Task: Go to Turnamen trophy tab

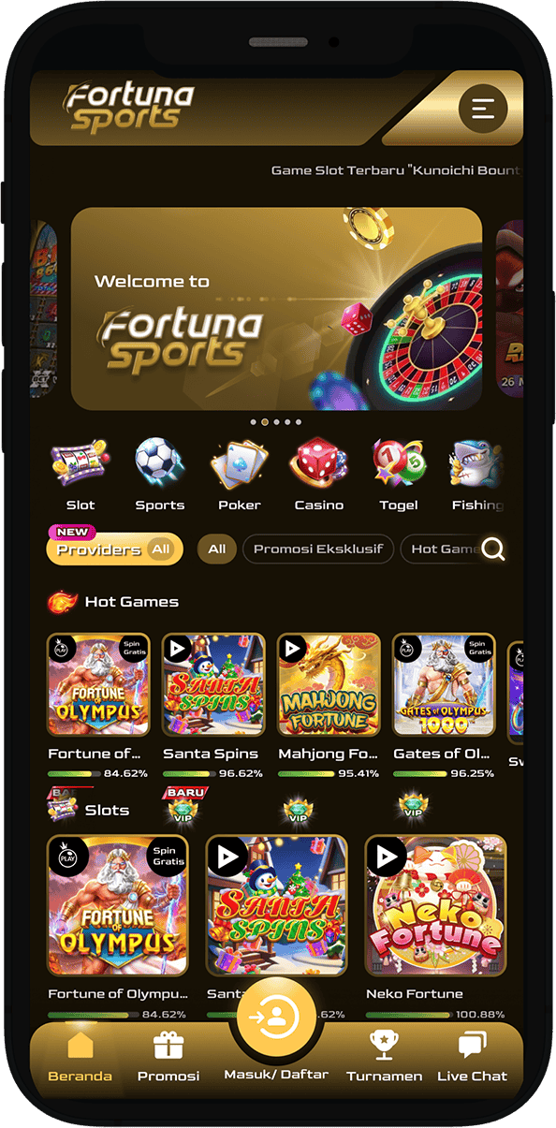Action: (384, 1057)
